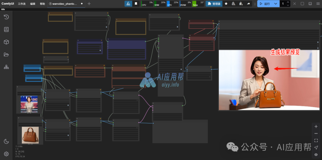Cancel current run with the X icon
This screenshot has height=160, width=322.
[x=295, y=4]
